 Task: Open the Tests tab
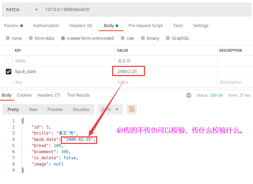pos(178,26)
